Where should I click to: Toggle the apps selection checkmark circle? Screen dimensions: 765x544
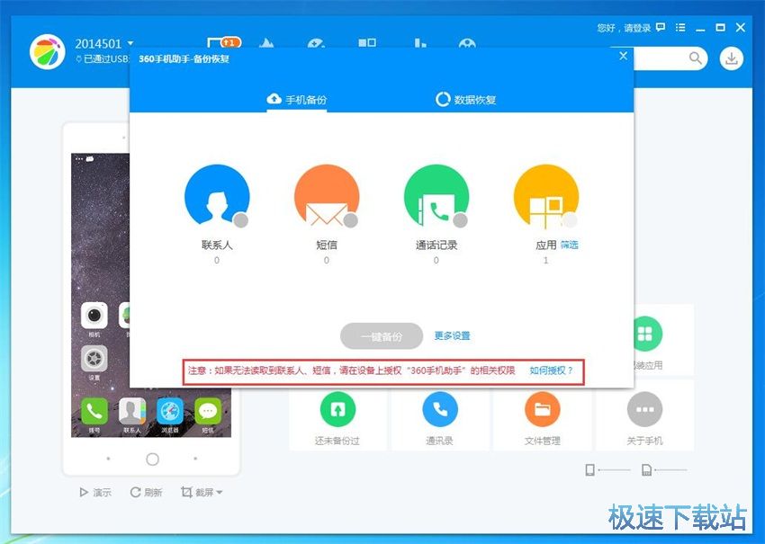coord(570,220)
